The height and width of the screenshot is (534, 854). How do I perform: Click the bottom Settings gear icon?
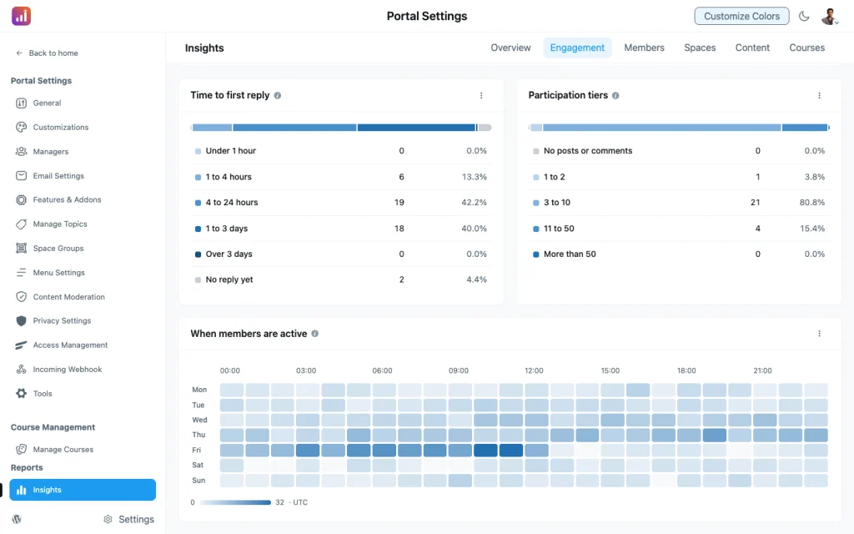pos(108,519)
